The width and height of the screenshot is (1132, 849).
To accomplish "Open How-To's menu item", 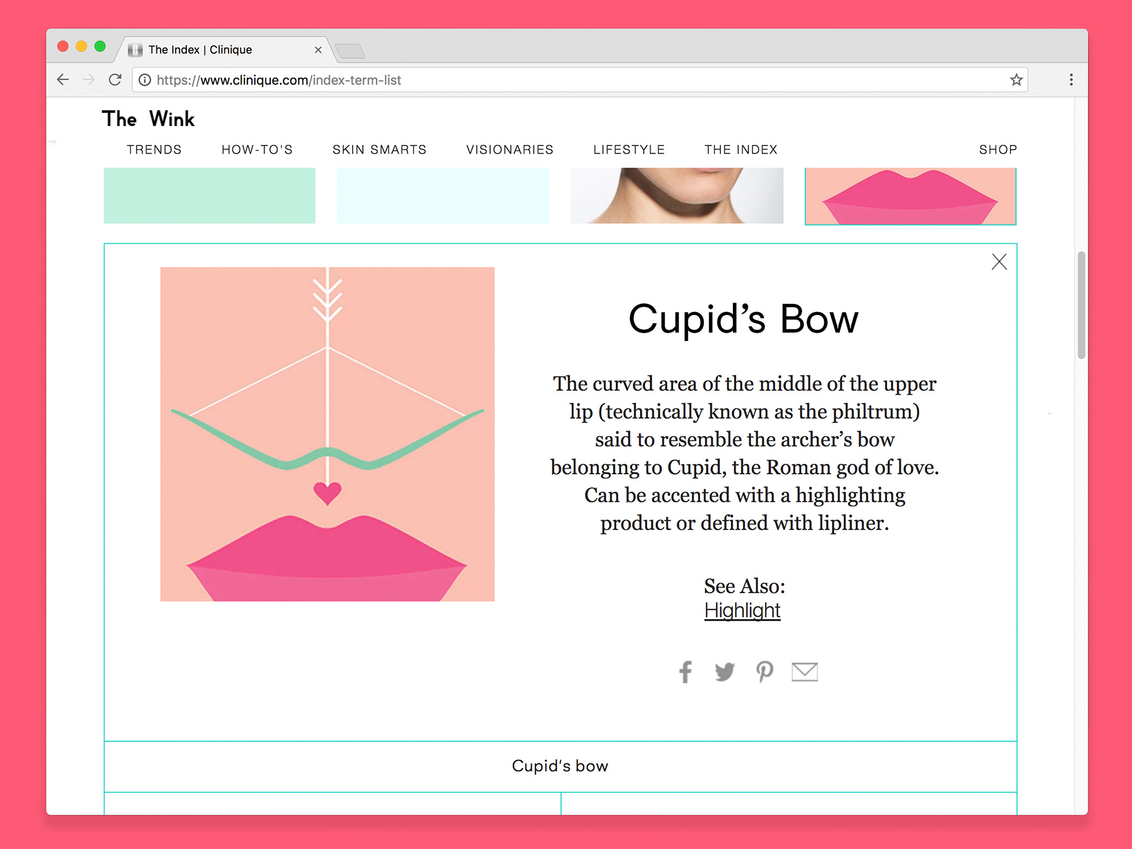I will [257, 150].
